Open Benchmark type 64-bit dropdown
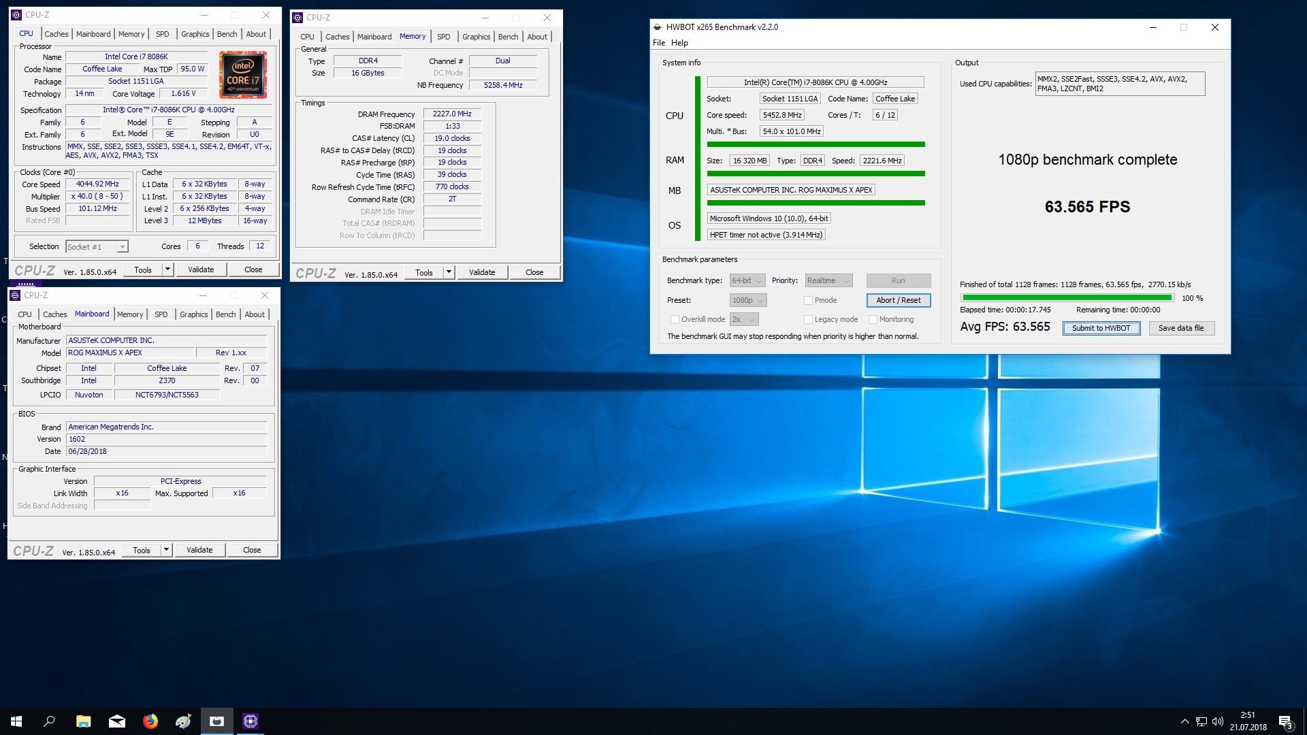The width and height of the screenshot is (1307, 735). tap(747, 280)
